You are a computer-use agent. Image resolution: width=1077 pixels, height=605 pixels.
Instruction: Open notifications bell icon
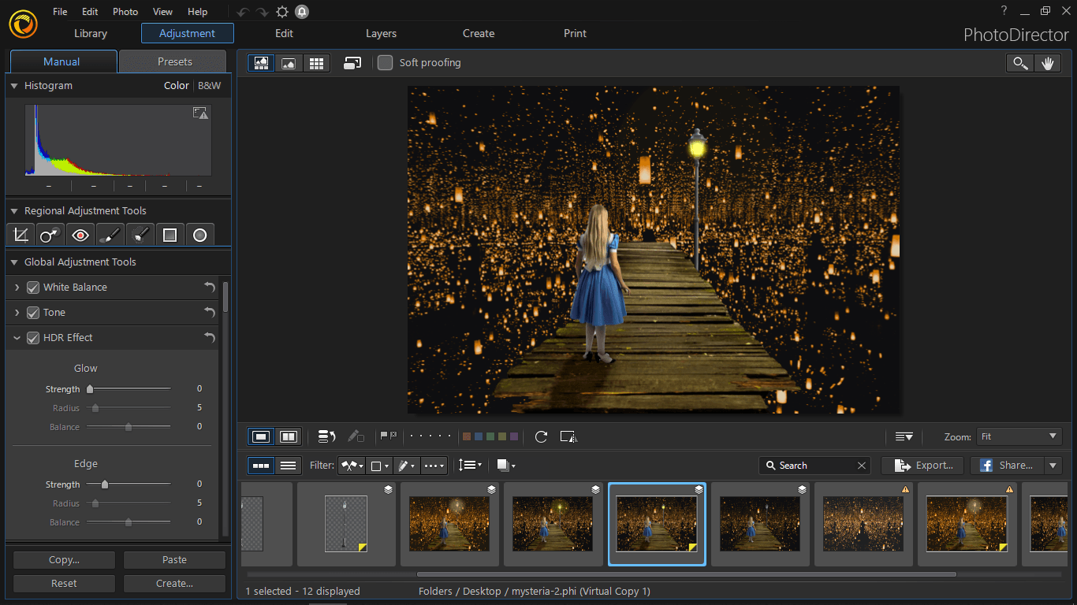tap(302, 12)
